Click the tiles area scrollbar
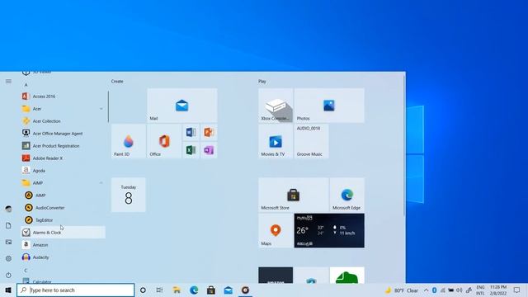Viewport: 528px width, 297px height. (403, 145)
